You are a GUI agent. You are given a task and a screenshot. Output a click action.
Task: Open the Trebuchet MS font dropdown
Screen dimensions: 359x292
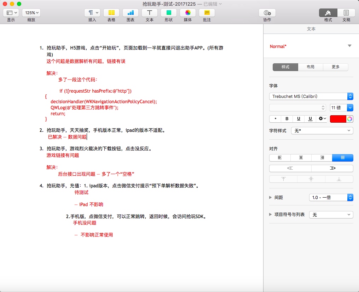point(311,97)
